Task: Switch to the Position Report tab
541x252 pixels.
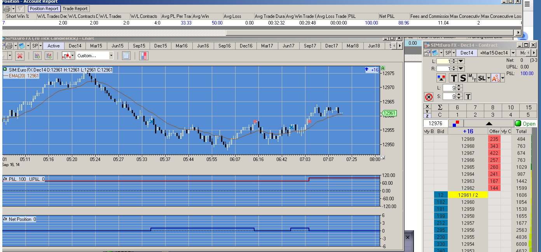Action: click(44, 9)
